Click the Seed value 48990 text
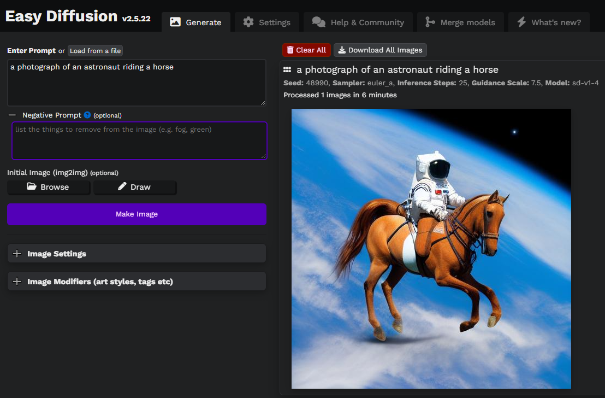Screen dimensions: 605x398 (306, 83)
